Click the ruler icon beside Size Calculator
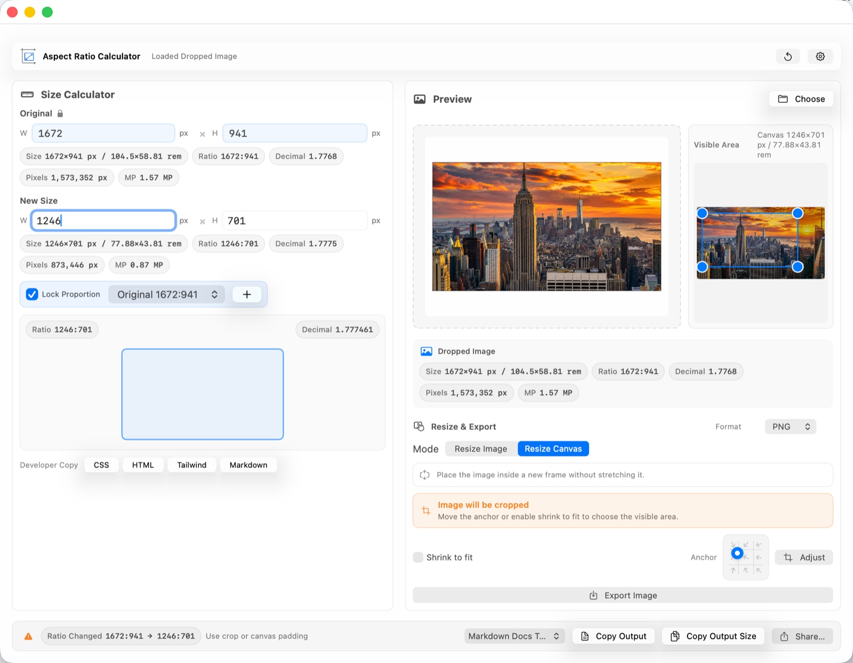This screenshot has height=663, width=853. (x=27, y=94)
